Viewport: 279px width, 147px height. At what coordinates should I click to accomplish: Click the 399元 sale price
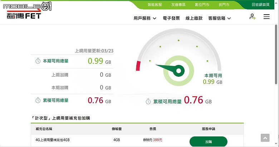[157, 140]
